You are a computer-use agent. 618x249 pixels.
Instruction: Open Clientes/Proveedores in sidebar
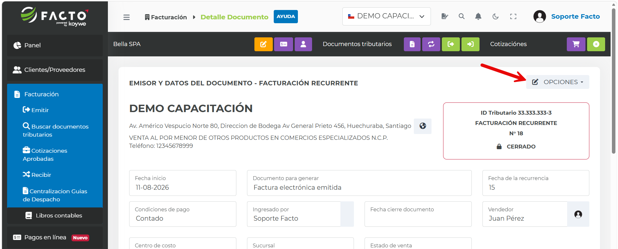click(55, 70)
